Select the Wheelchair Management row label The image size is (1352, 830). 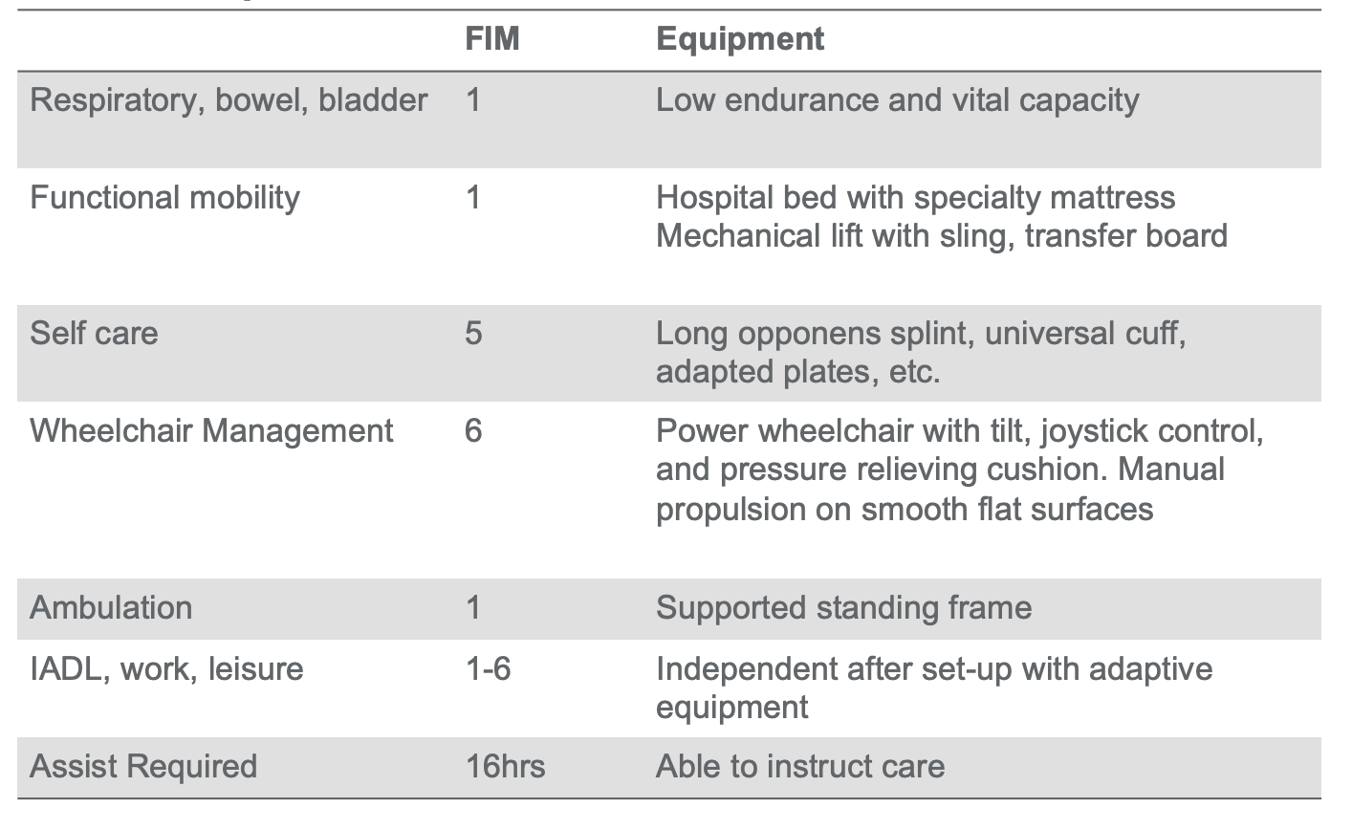click(211, 431)
